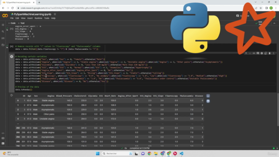Open the Tools menu
The image size is (279, 157).
point(47,18)
